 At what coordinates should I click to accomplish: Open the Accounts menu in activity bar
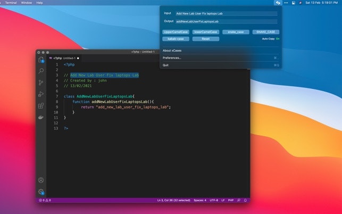click(x=41, y=180)
